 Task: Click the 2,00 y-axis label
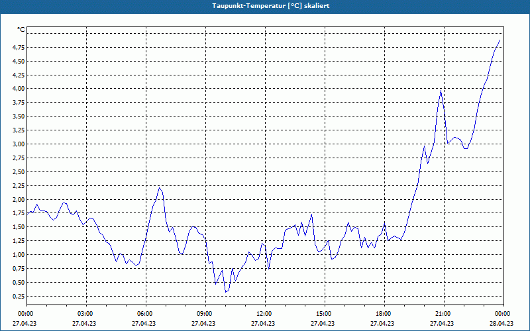[19, 200]
